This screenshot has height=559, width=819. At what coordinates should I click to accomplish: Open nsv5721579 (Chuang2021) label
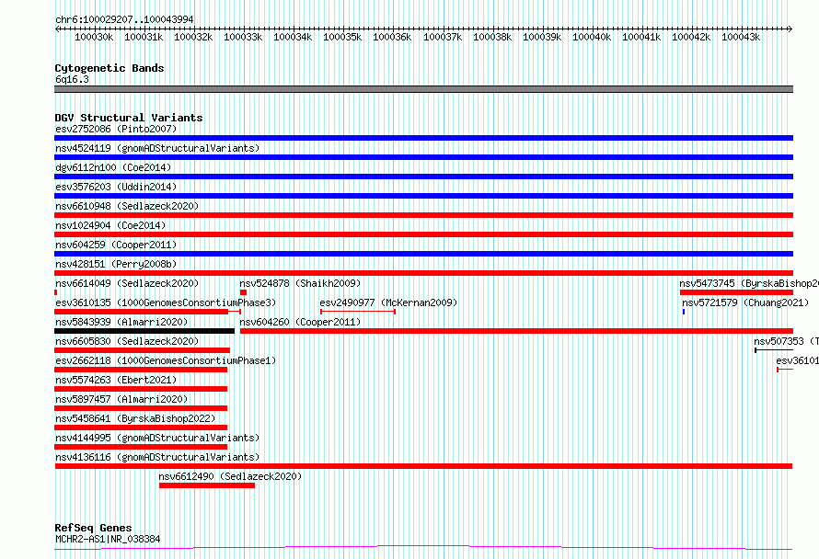(745, 302)
